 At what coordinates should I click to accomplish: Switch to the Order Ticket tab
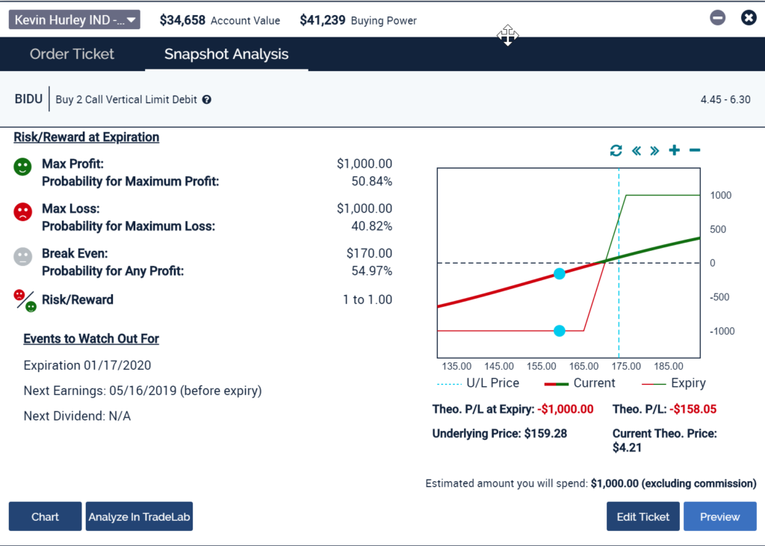pyautogui.click(x=72, y=54)
